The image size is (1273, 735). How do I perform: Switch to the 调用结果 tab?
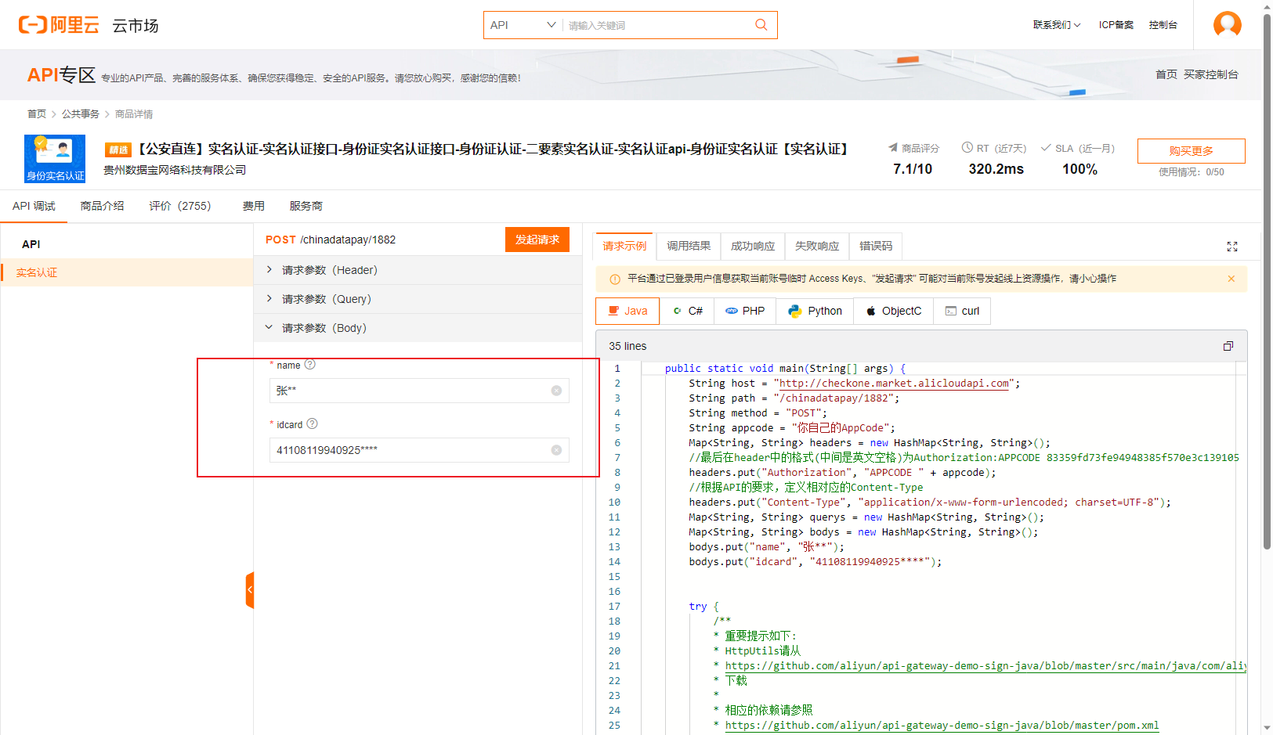(x=689, y=246)
